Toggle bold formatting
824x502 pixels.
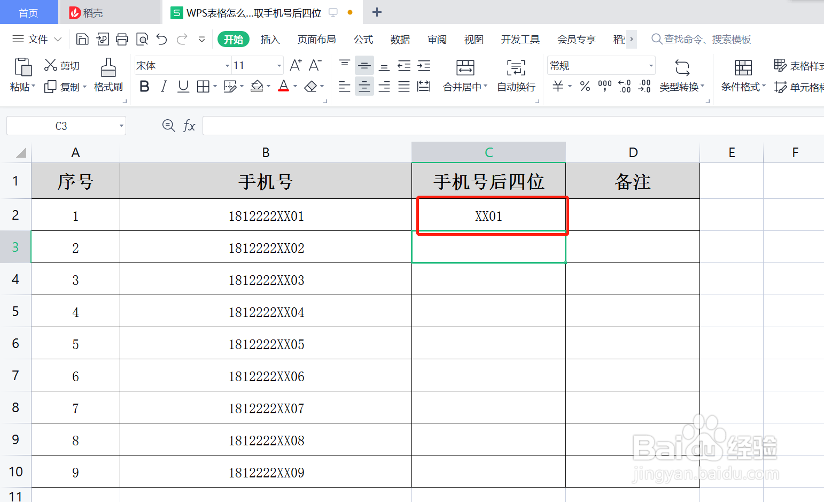coord(144,86)
